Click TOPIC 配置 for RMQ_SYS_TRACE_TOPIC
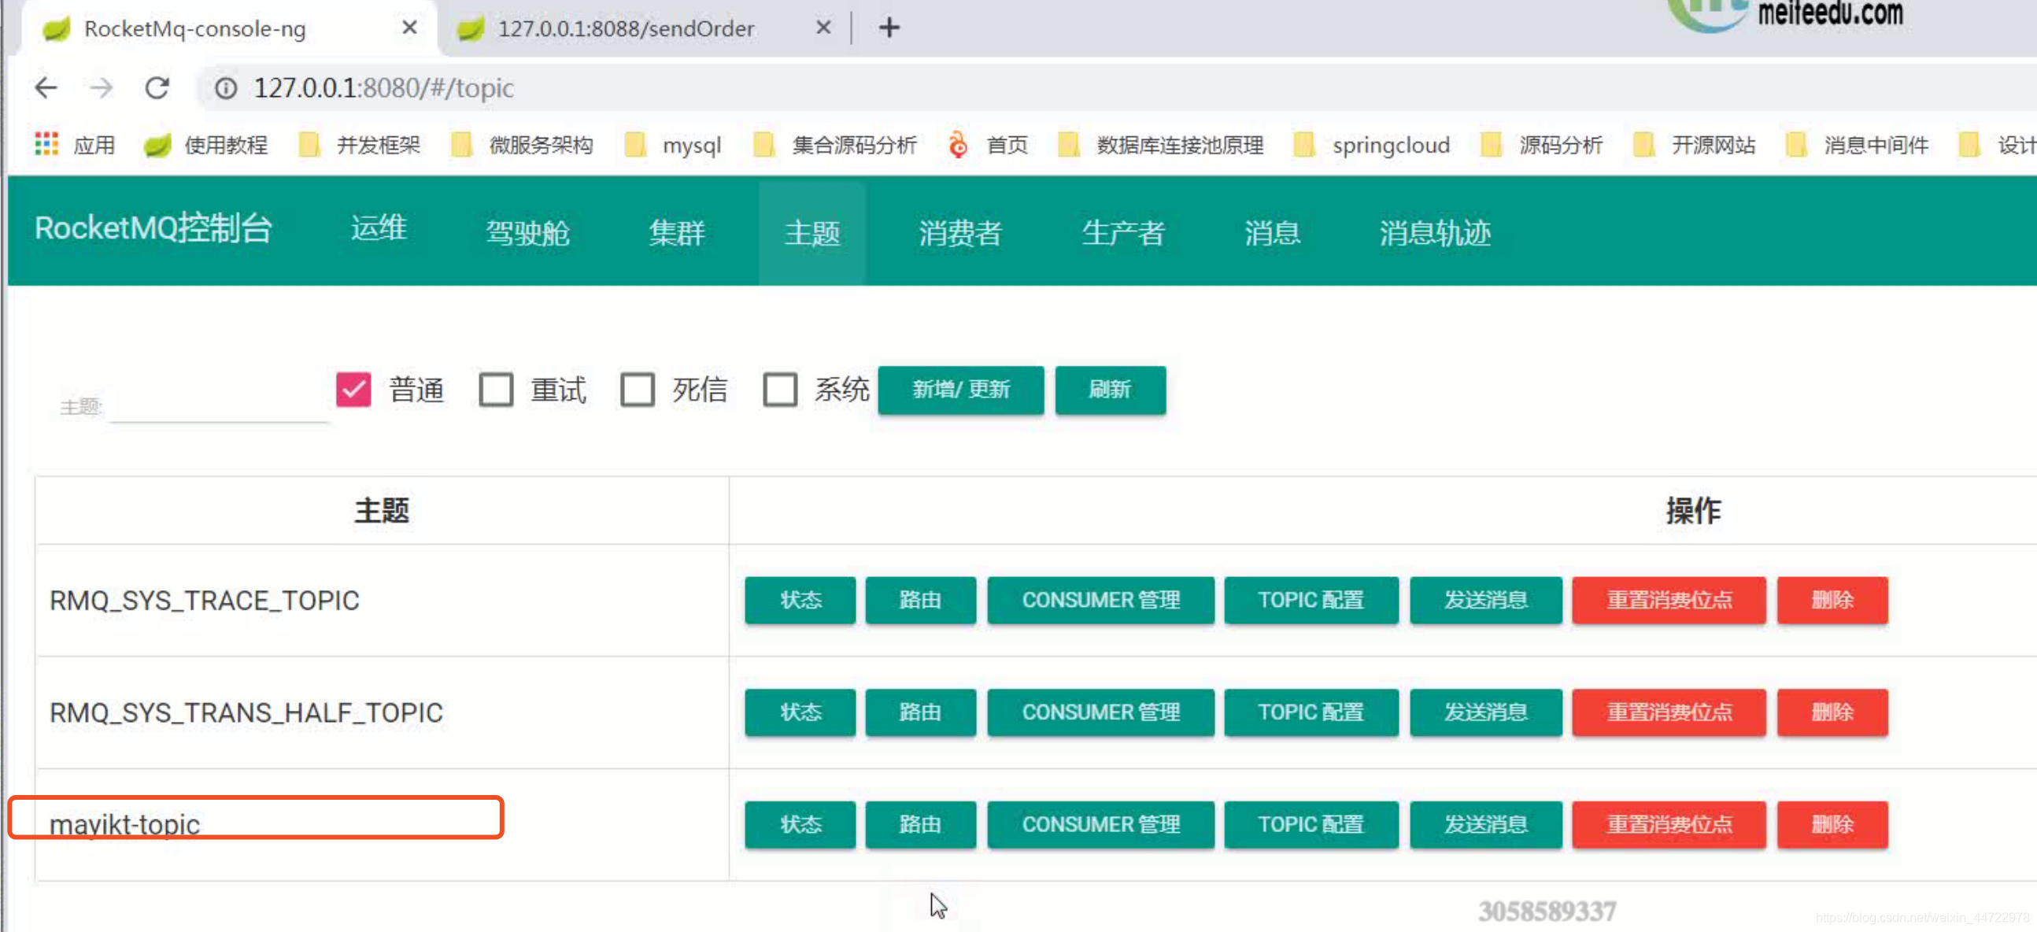 [x=1311, y=600]
